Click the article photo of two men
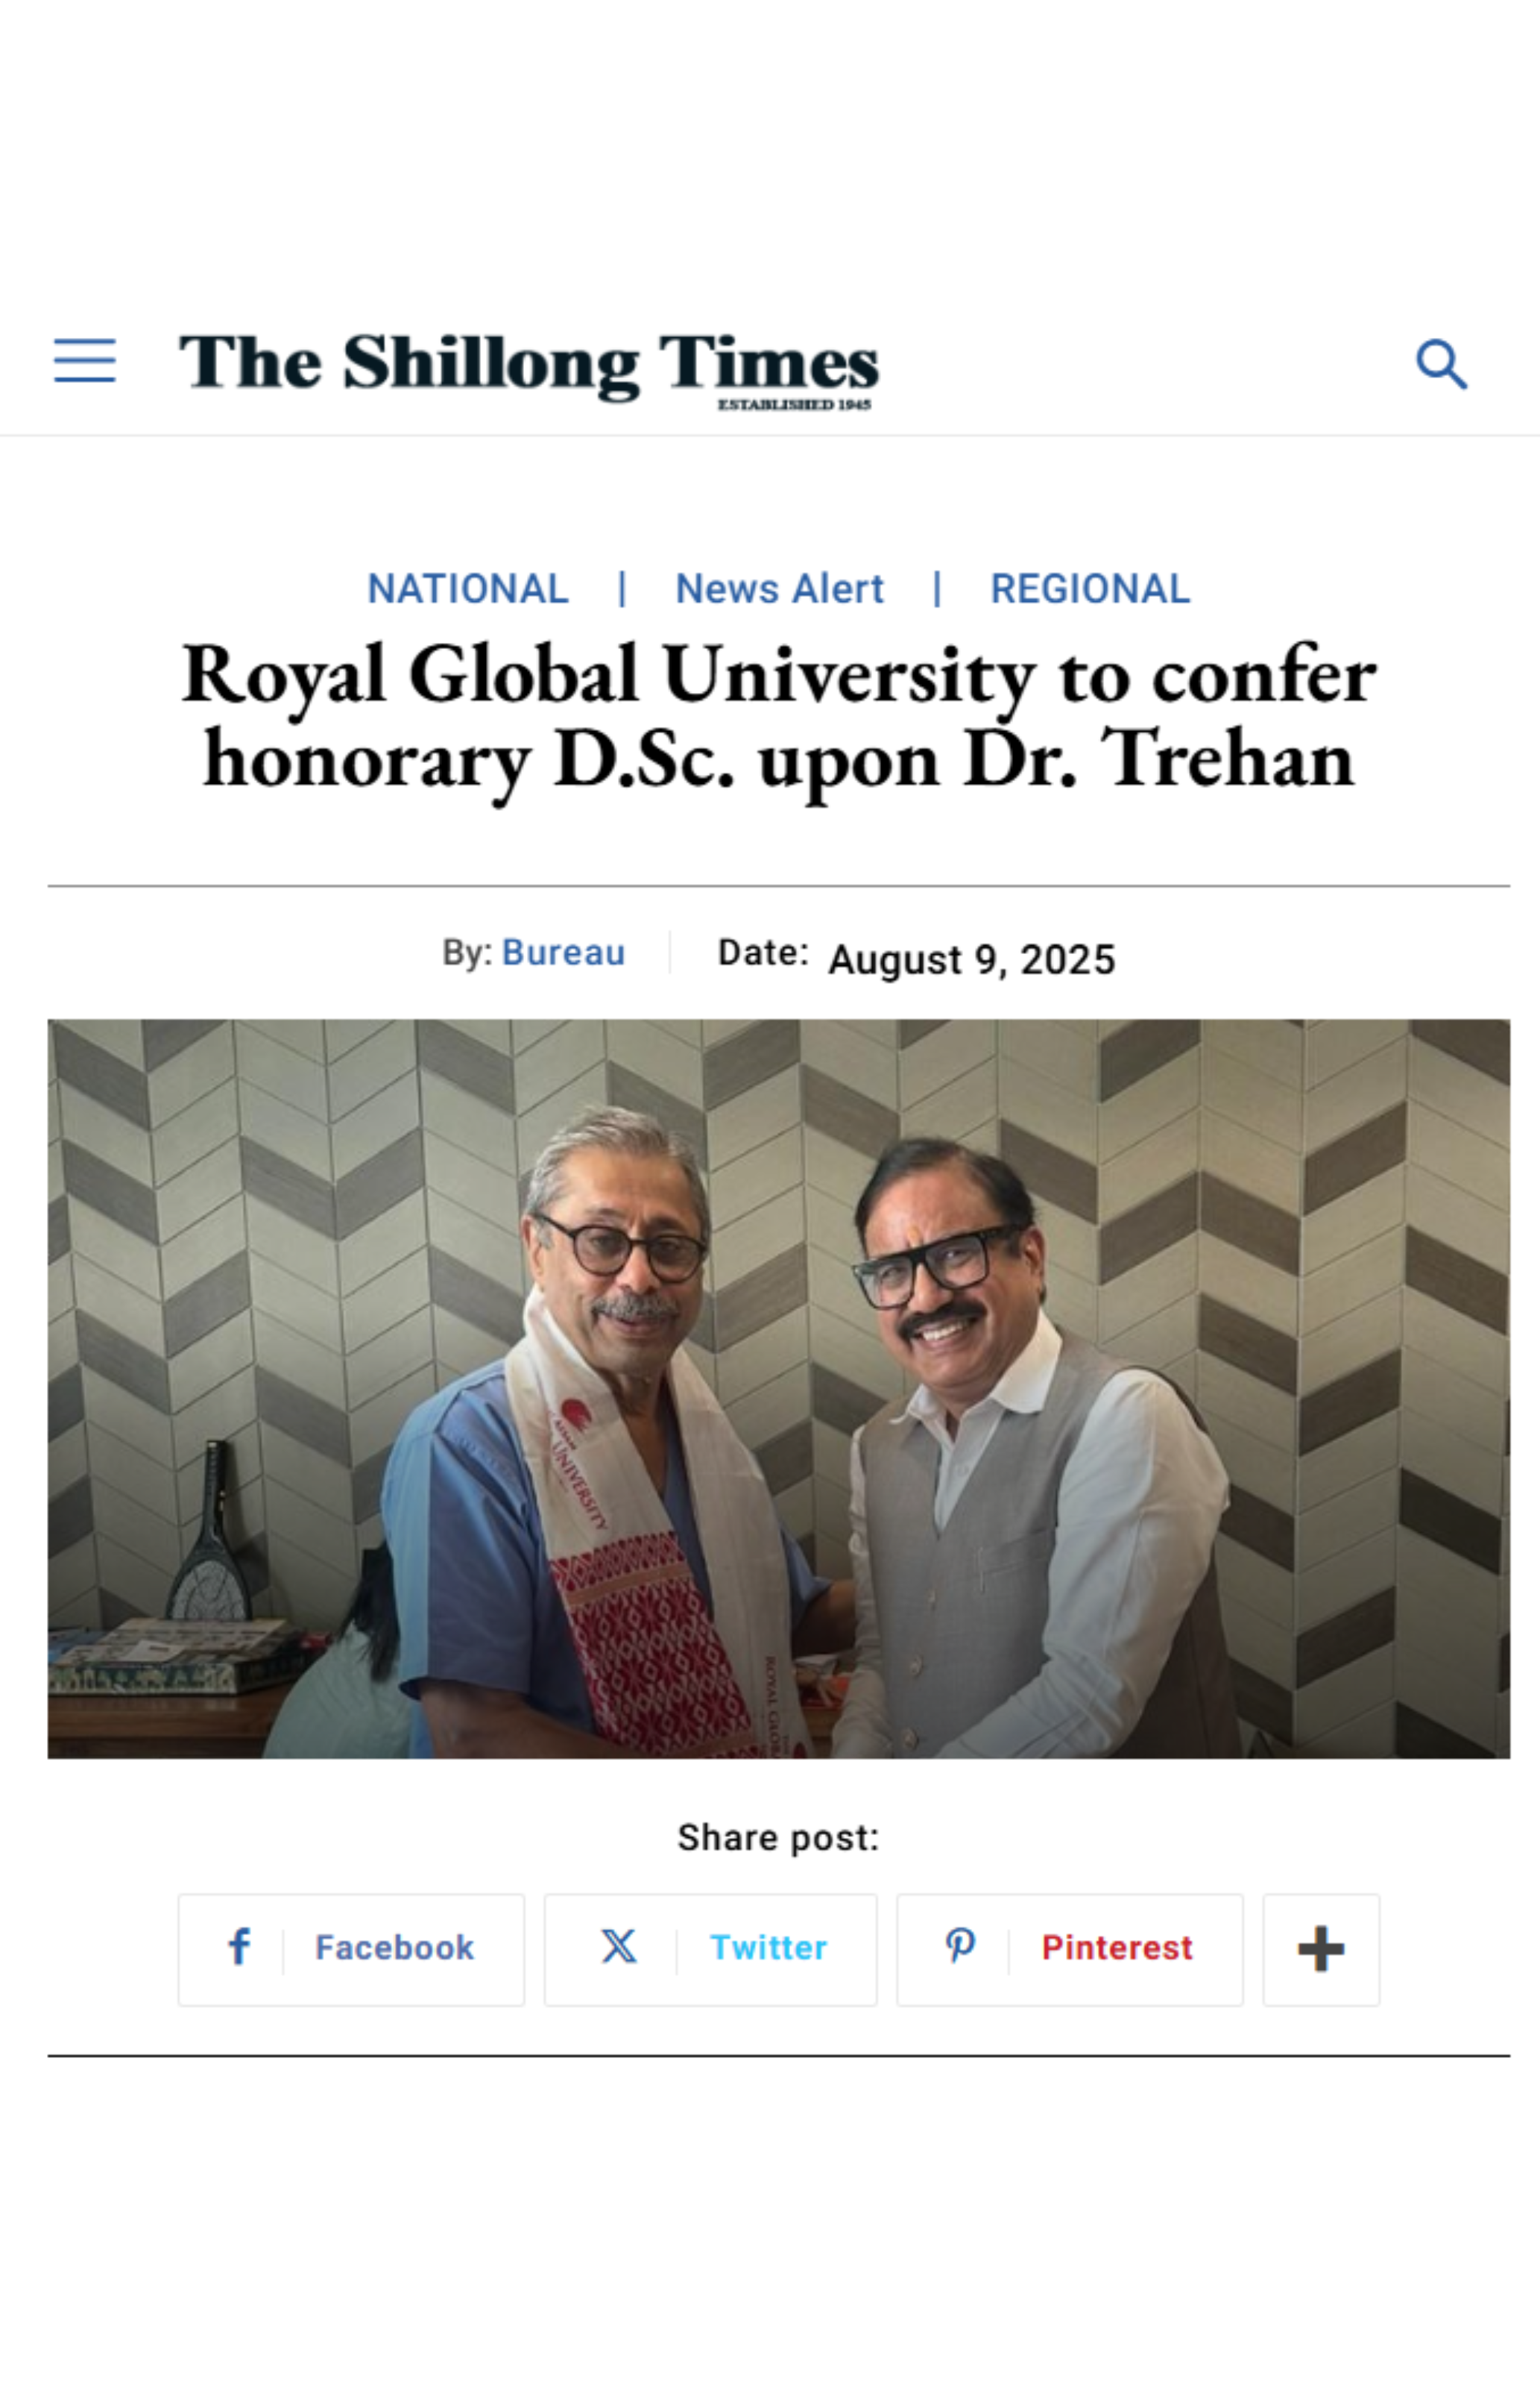 point(778,1389)
